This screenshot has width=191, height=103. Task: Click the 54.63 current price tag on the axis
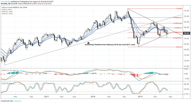tap(187, 33)
